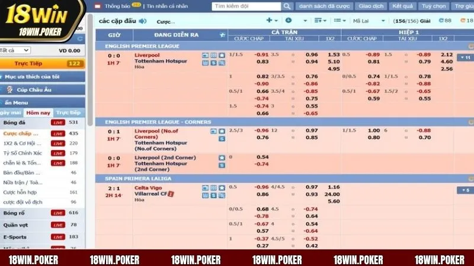This screenshot has width=474, height=266.
Task: Mute sound via speaker icon beside các cặp đấu
Action: click(x=143, y=21)
